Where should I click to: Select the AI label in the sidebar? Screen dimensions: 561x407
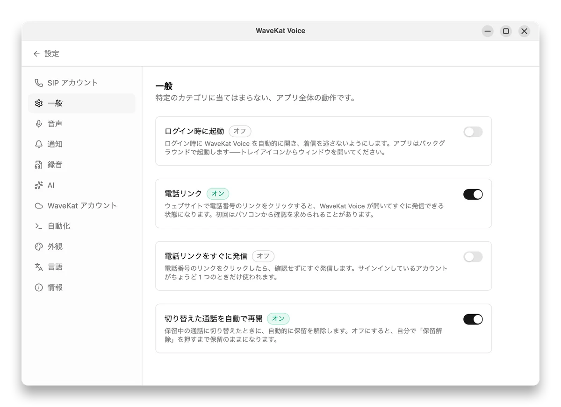pos(51,185)
